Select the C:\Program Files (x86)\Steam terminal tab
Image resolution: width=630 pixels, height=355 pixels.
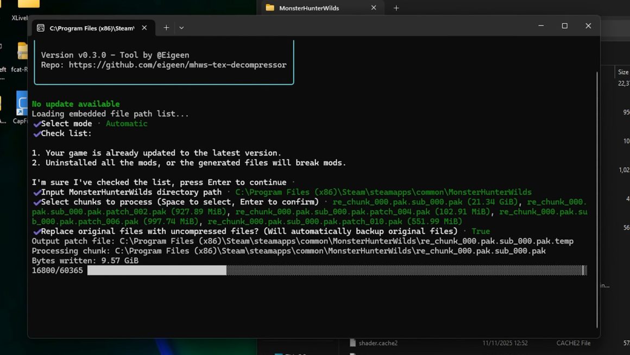point(91,28)
